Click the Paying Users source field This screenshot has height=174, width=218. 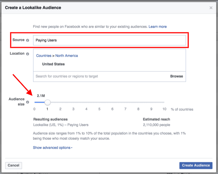[110, 40]
